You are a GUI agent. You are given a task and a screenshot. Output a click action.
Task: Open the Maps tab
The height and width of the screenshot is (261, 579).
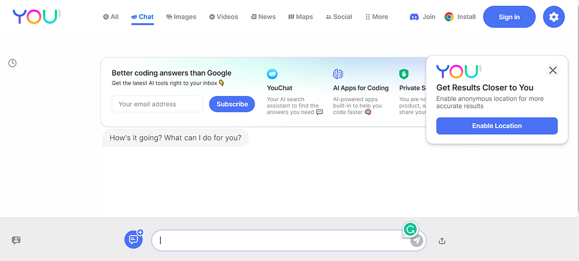click(301, 16)
